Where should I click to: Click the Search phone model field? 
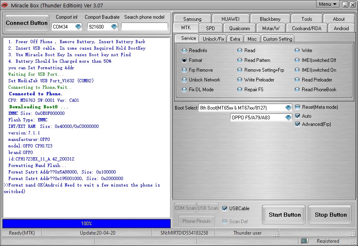pyautogui.click(x=145, y=26)
